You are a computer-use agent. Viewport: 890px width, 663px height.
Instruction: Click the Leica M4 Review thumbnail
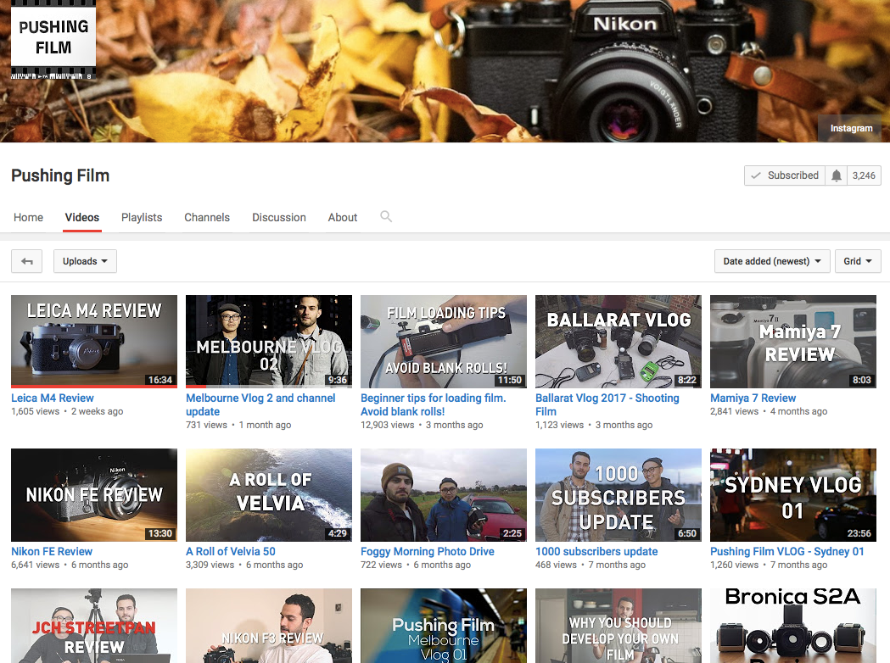coord(94,342)
